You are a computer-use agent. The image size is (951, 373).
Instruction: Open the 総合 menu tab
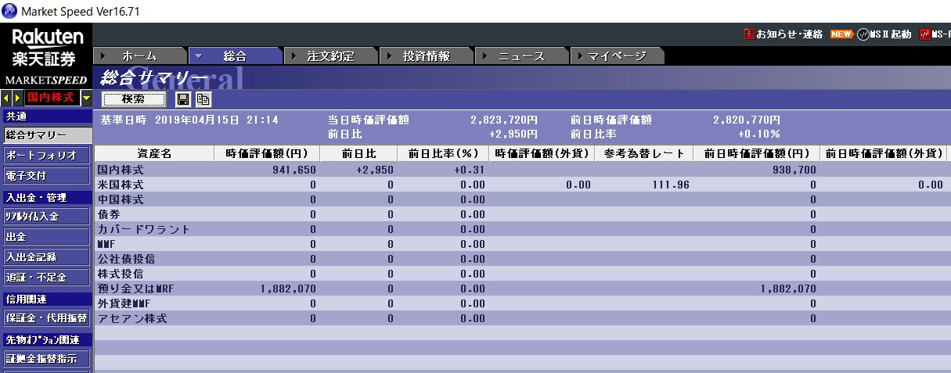pos(235,56)
